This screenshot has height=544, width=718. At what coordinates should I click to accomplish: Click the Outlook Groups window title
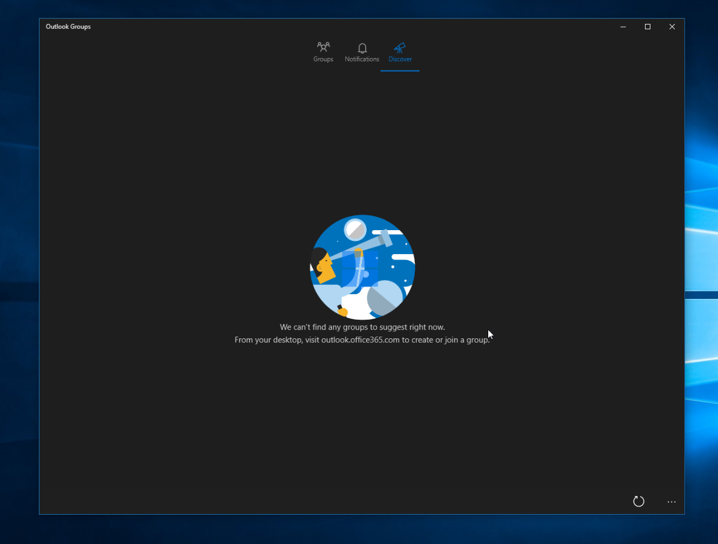[68, 27]
